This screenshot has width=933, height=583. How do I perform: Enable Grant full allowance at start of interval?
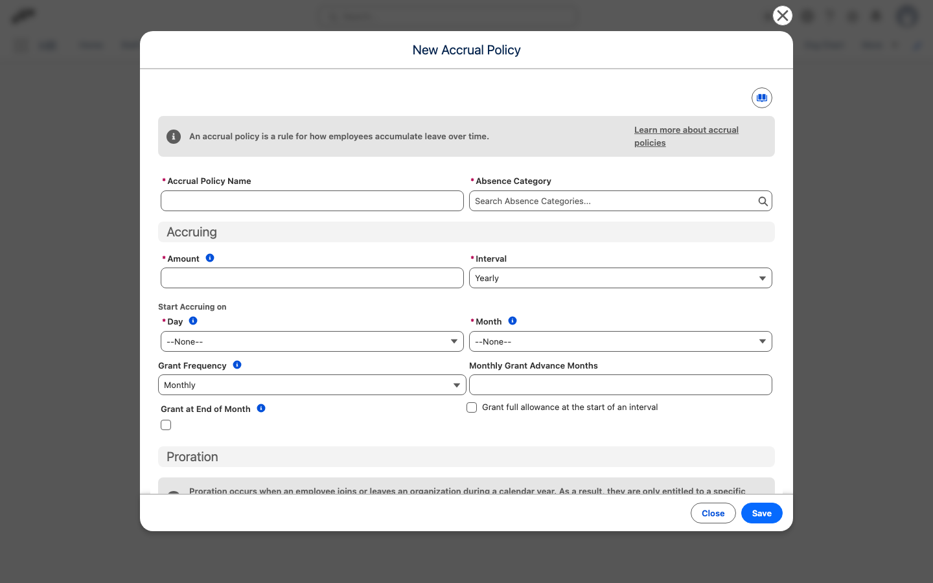click(x=472, y=407)
